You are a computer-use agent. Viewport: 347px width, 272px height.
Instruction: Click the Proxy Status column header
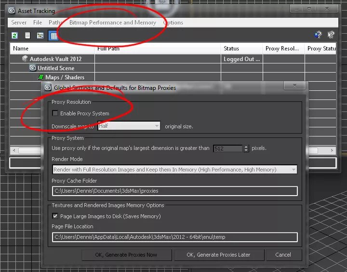[320, 49]
